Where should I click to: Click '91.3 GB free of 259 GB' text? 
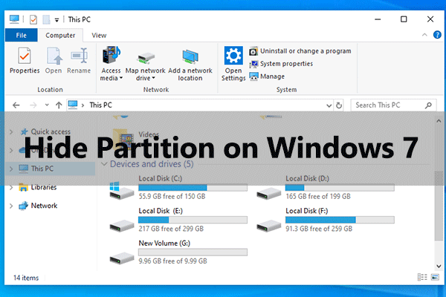coord(319,229)
